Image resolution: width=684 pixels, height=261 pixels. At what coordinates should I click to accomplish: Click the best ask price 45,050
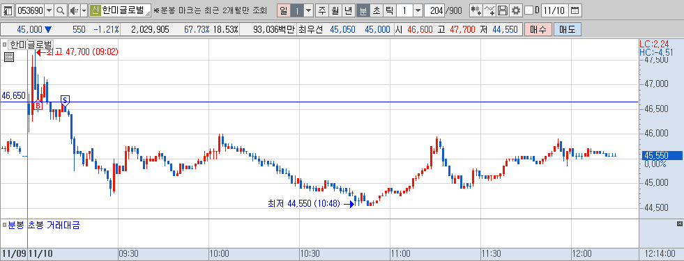point(342,30)
